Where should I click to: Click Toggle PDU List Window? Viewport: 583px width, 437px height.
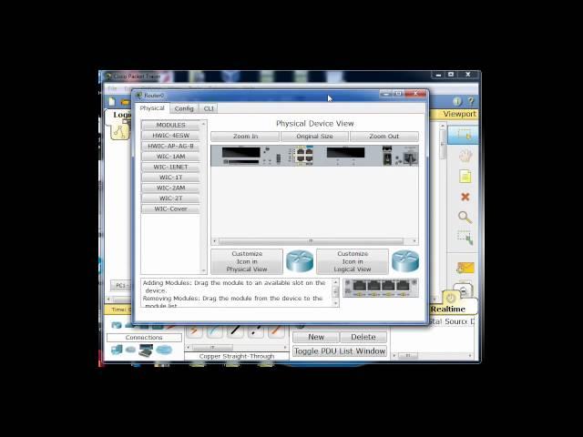[x=340, y=351]
